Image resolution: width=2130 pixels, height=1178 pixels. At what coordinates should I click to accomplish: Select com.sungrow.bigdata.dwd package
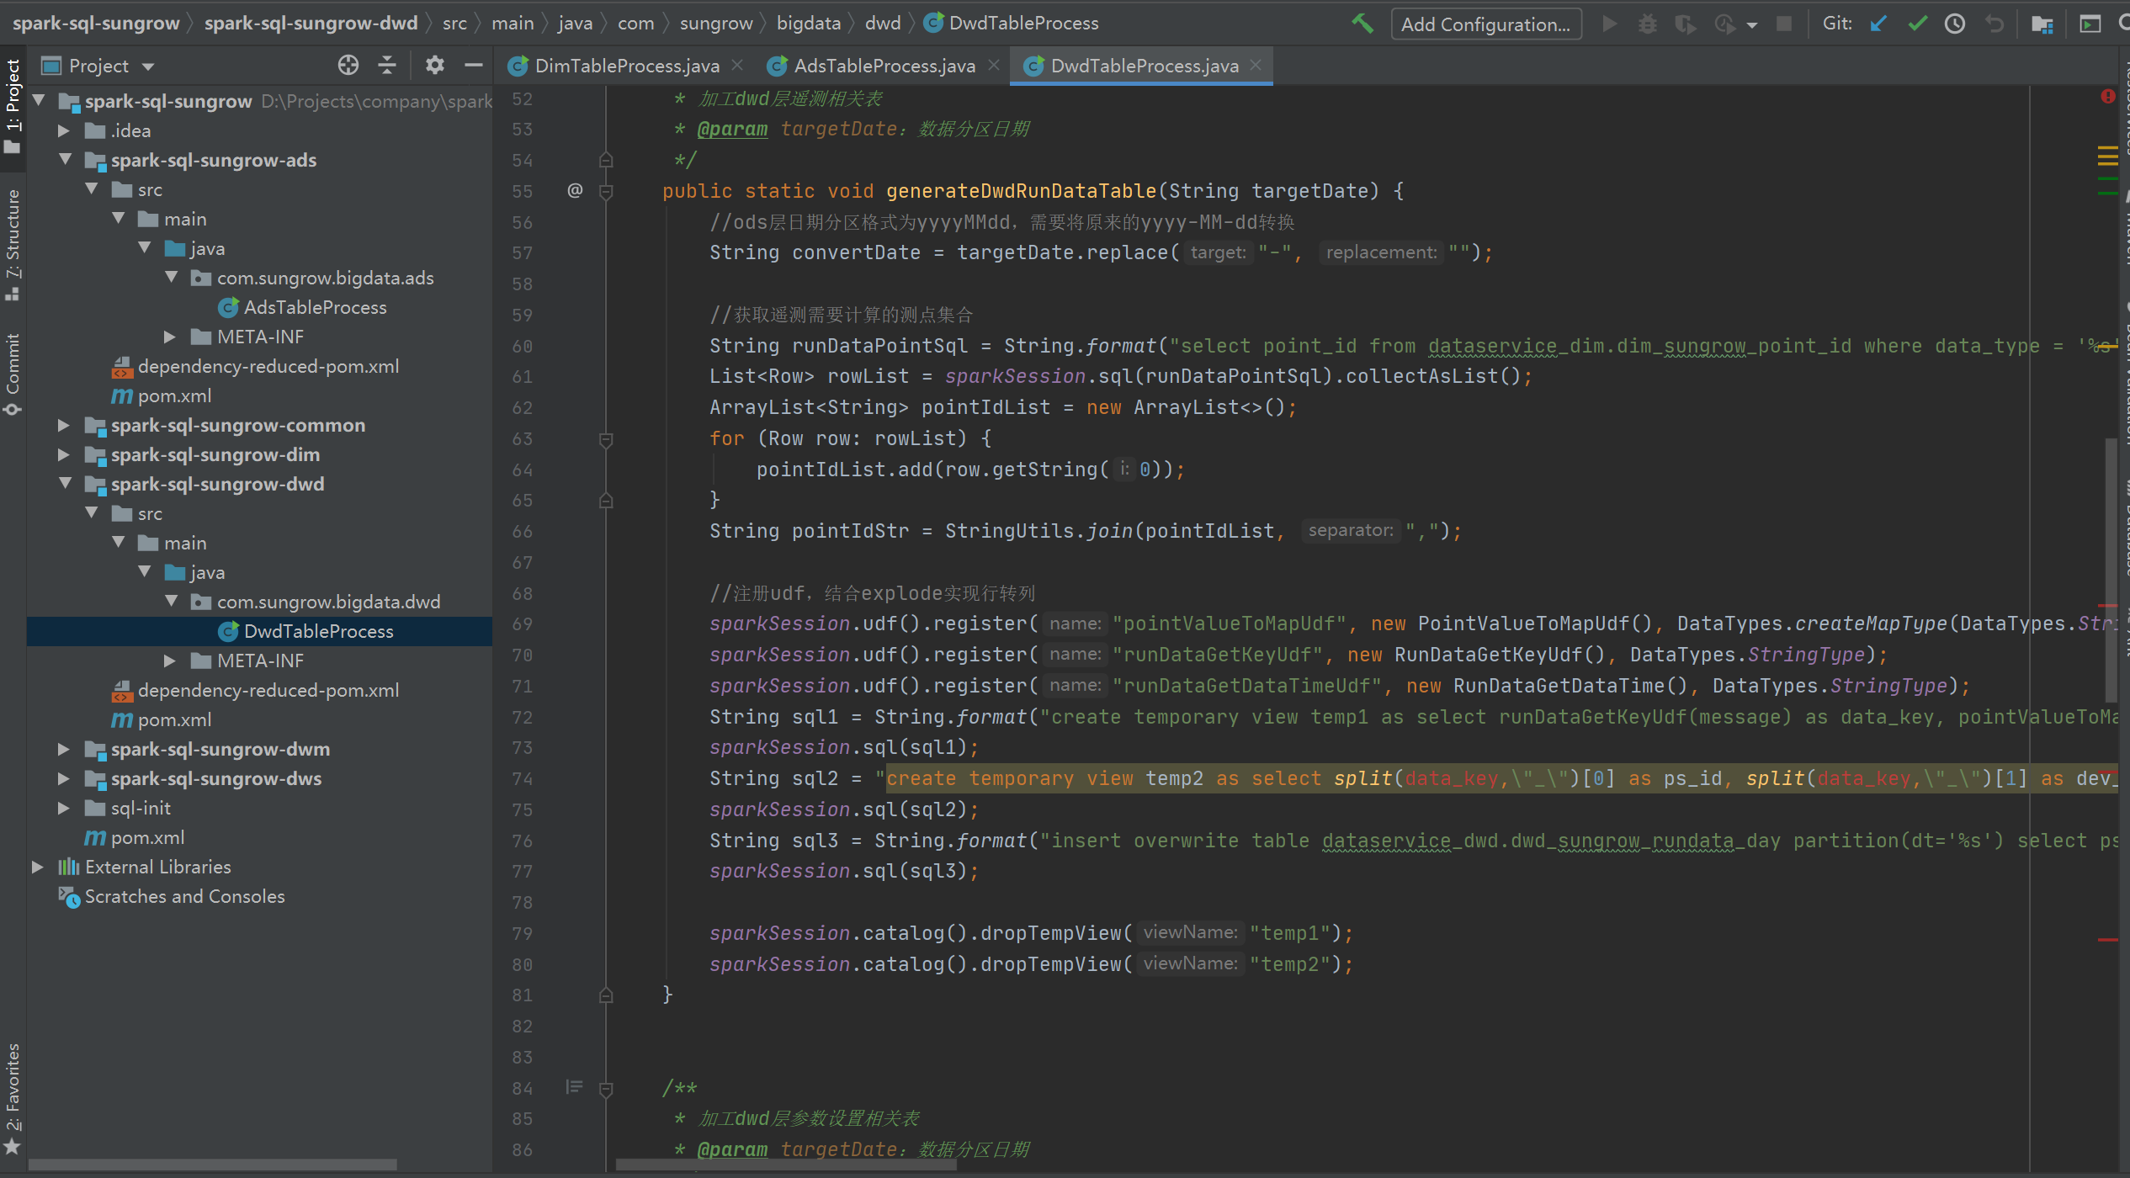click(x=328, y=602)
